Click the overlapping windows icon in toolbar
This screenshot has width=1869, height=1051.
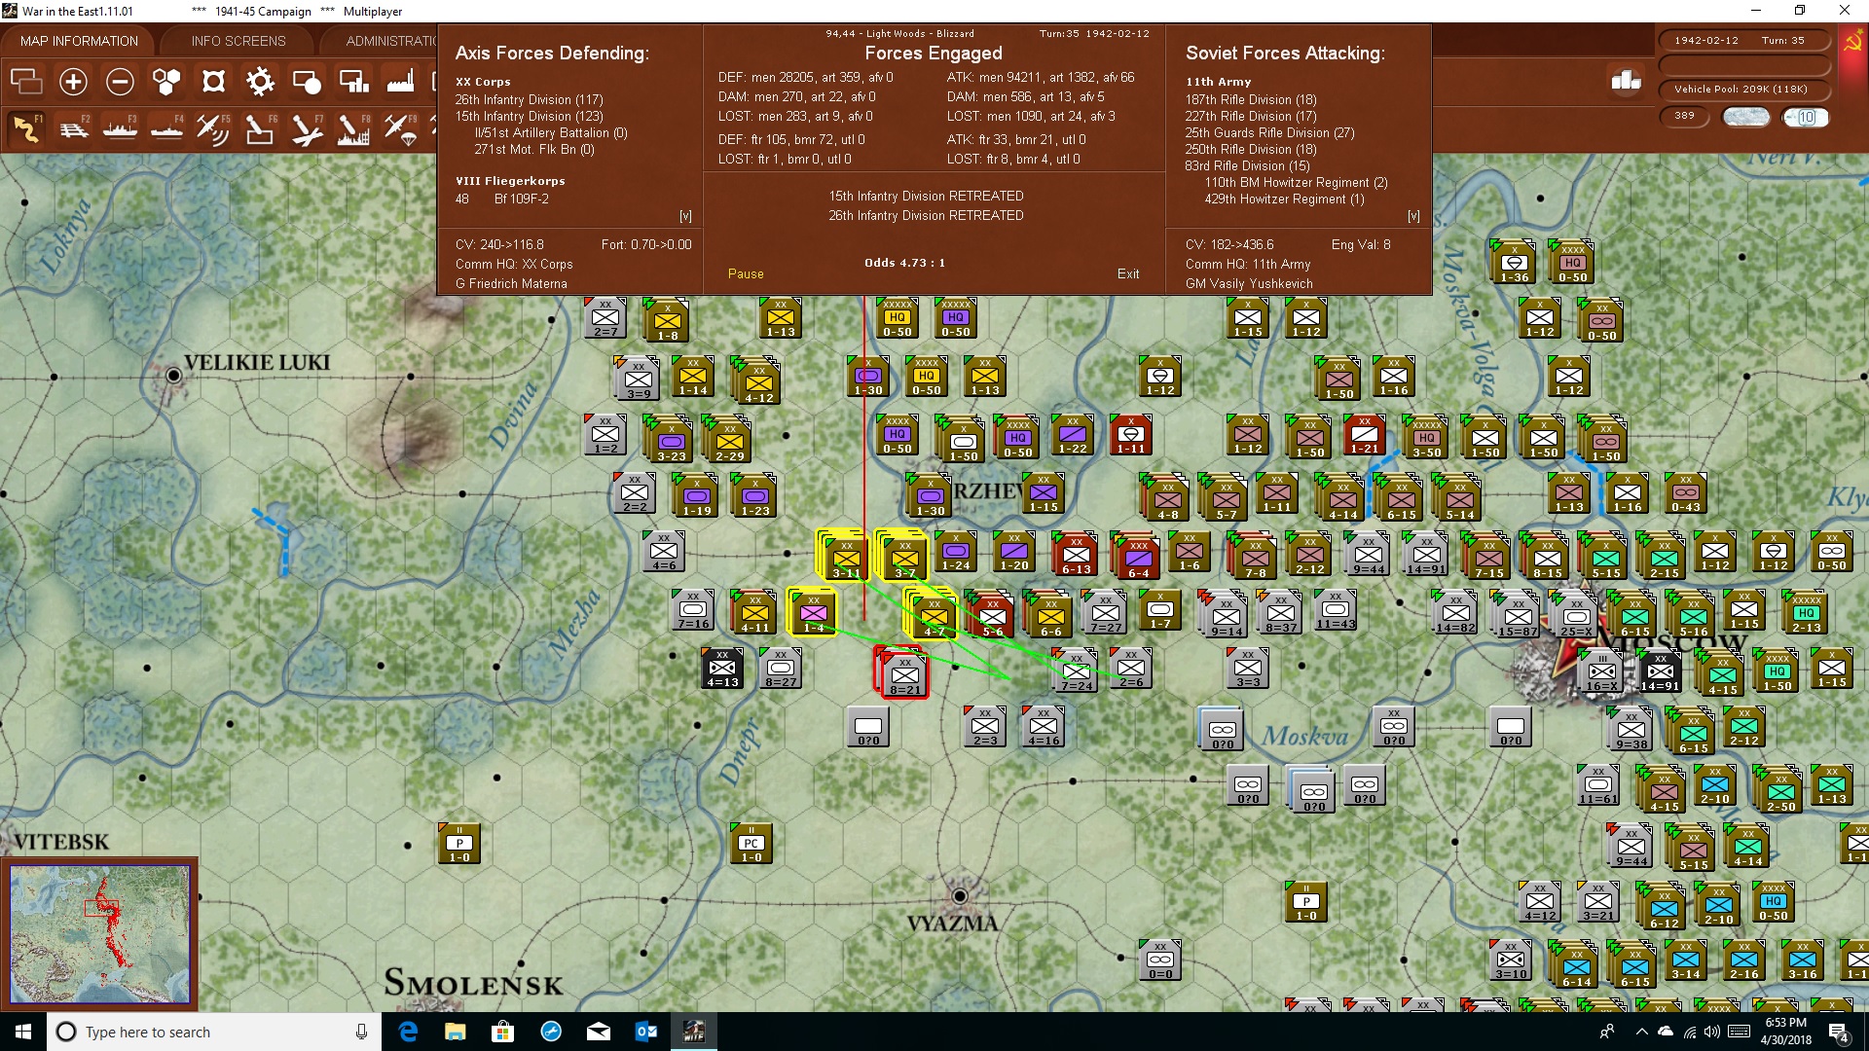(x=26, y=82)
